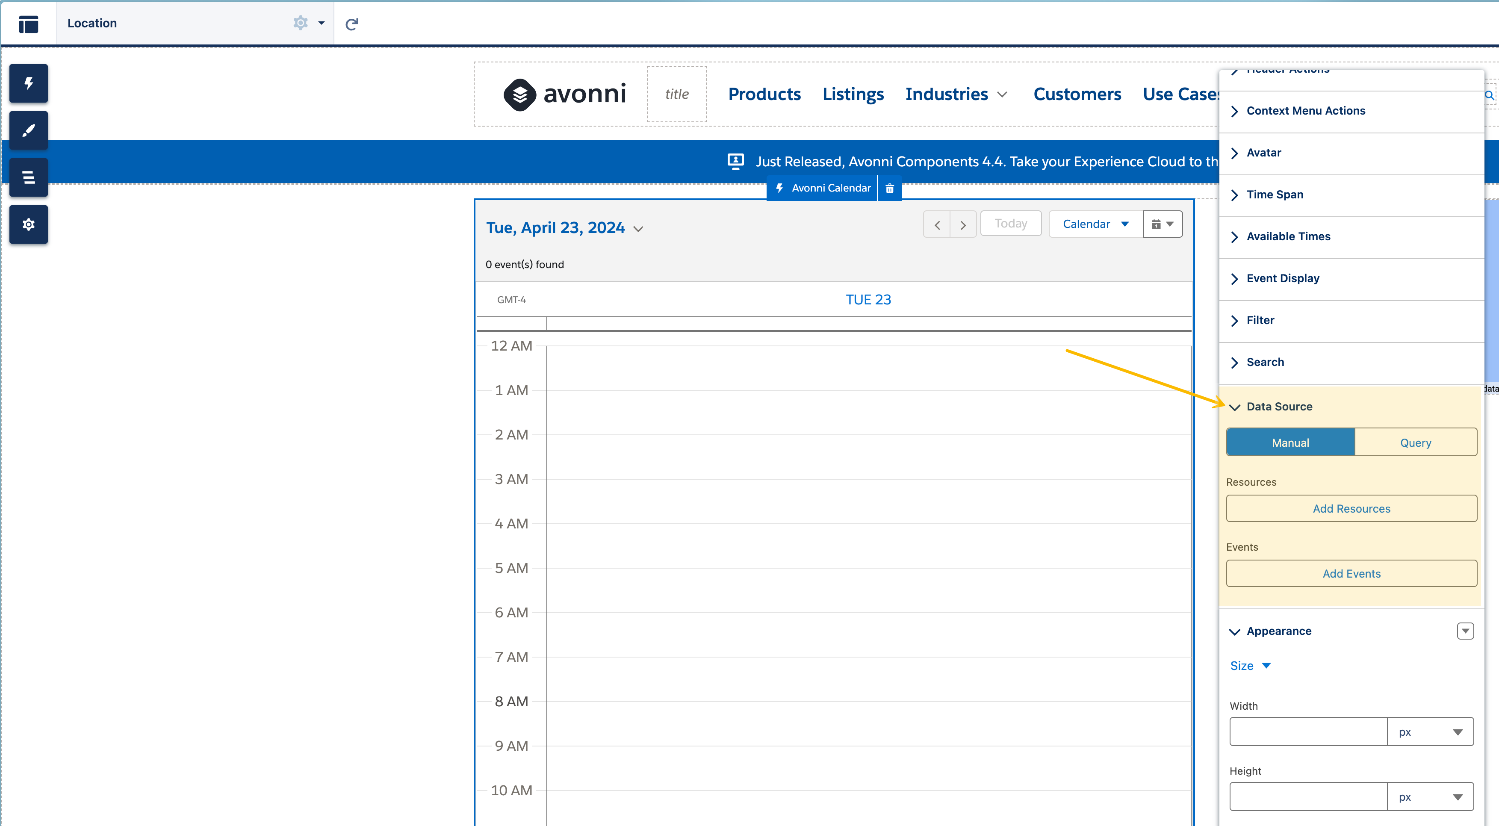1499x826 pixels.
Task: Open the Width unit px dropdown
Action: [x=1430, y=732]
